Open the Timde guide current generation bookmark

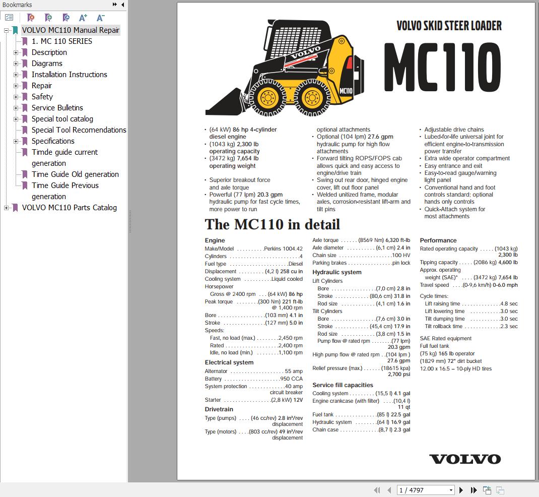[64, 158]
